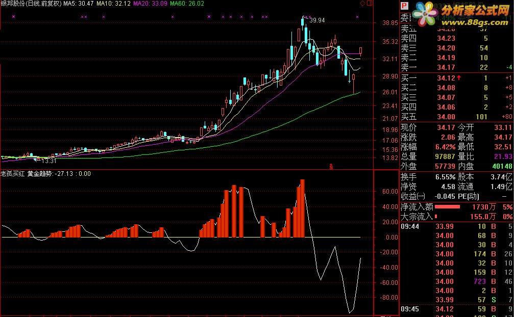Select the MA10: 32.12 label

[113, 4]
